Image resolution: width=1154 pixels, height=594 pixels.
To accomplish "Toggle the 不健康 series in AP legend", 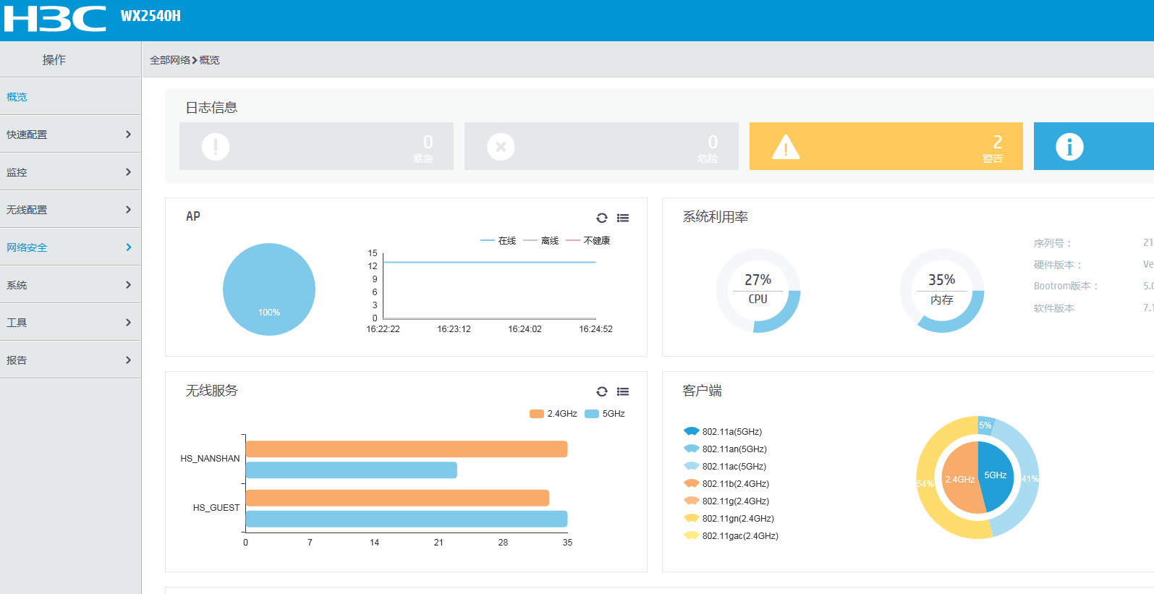I will (588, 241).
